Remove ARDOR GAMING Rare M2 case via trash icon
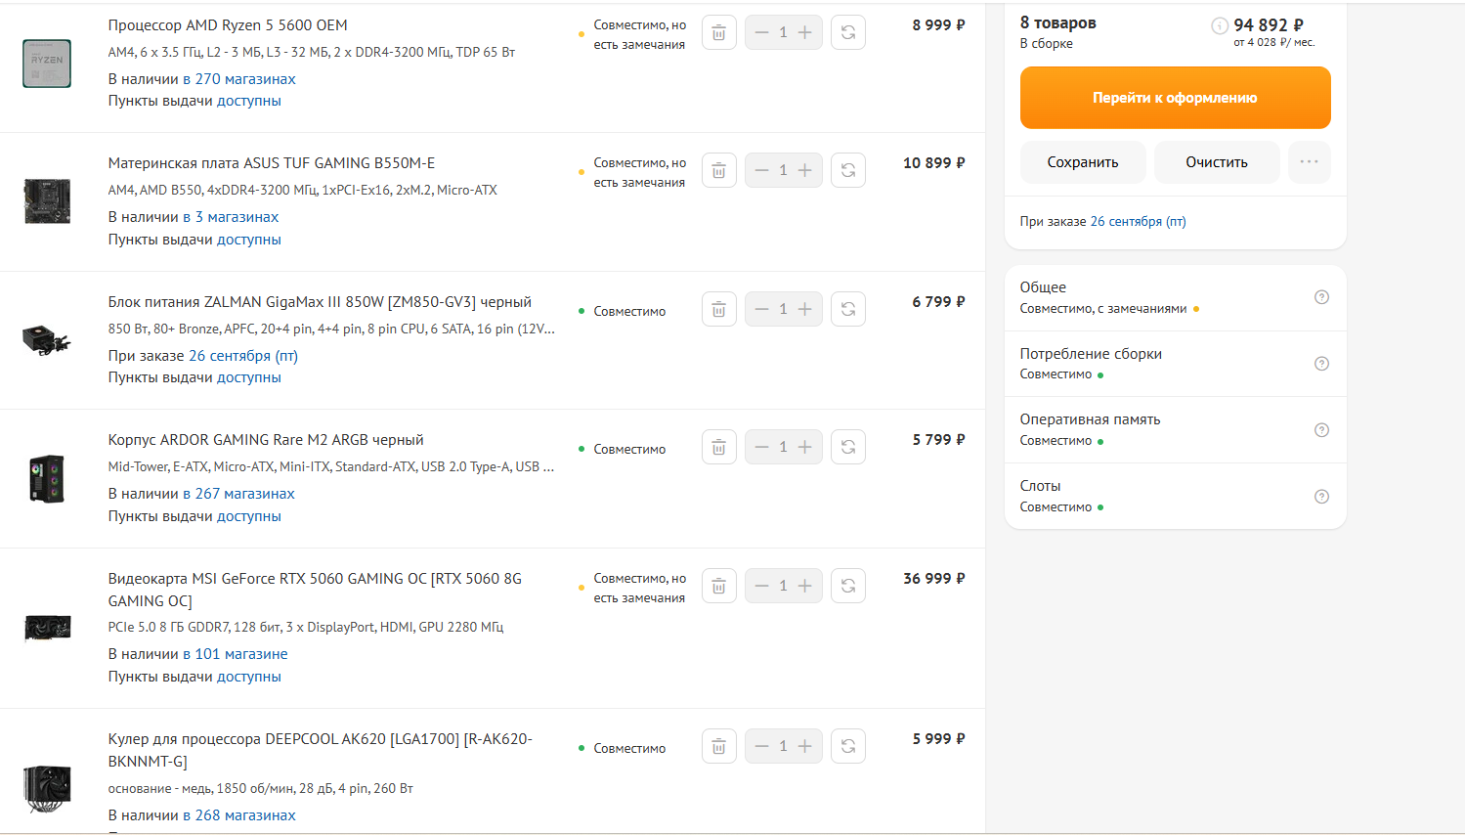 tap(718, 447)
